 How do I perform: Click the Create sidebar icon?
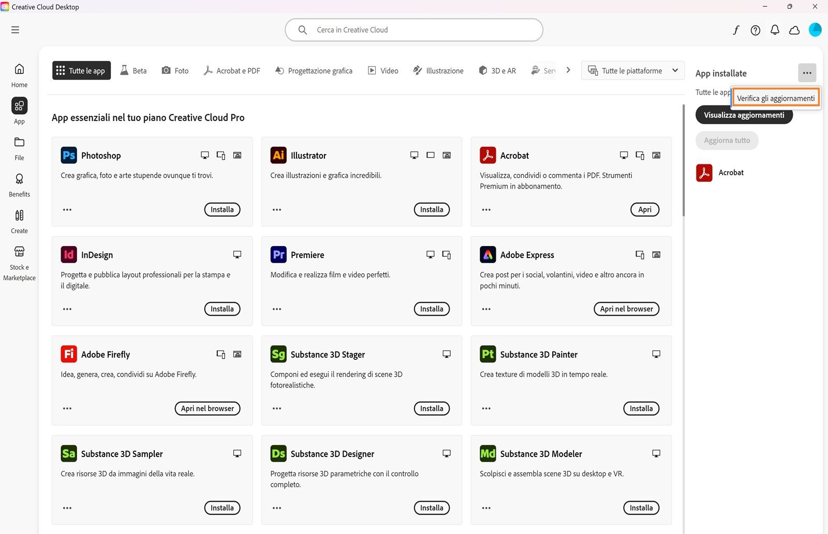pyautogui.click(x=19, y=216)
